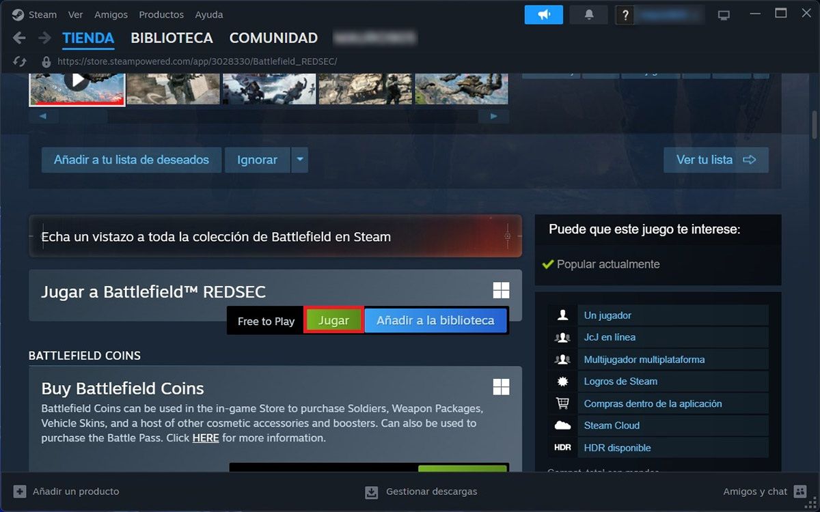Open the Logros de Steam link

click(620, 382)
